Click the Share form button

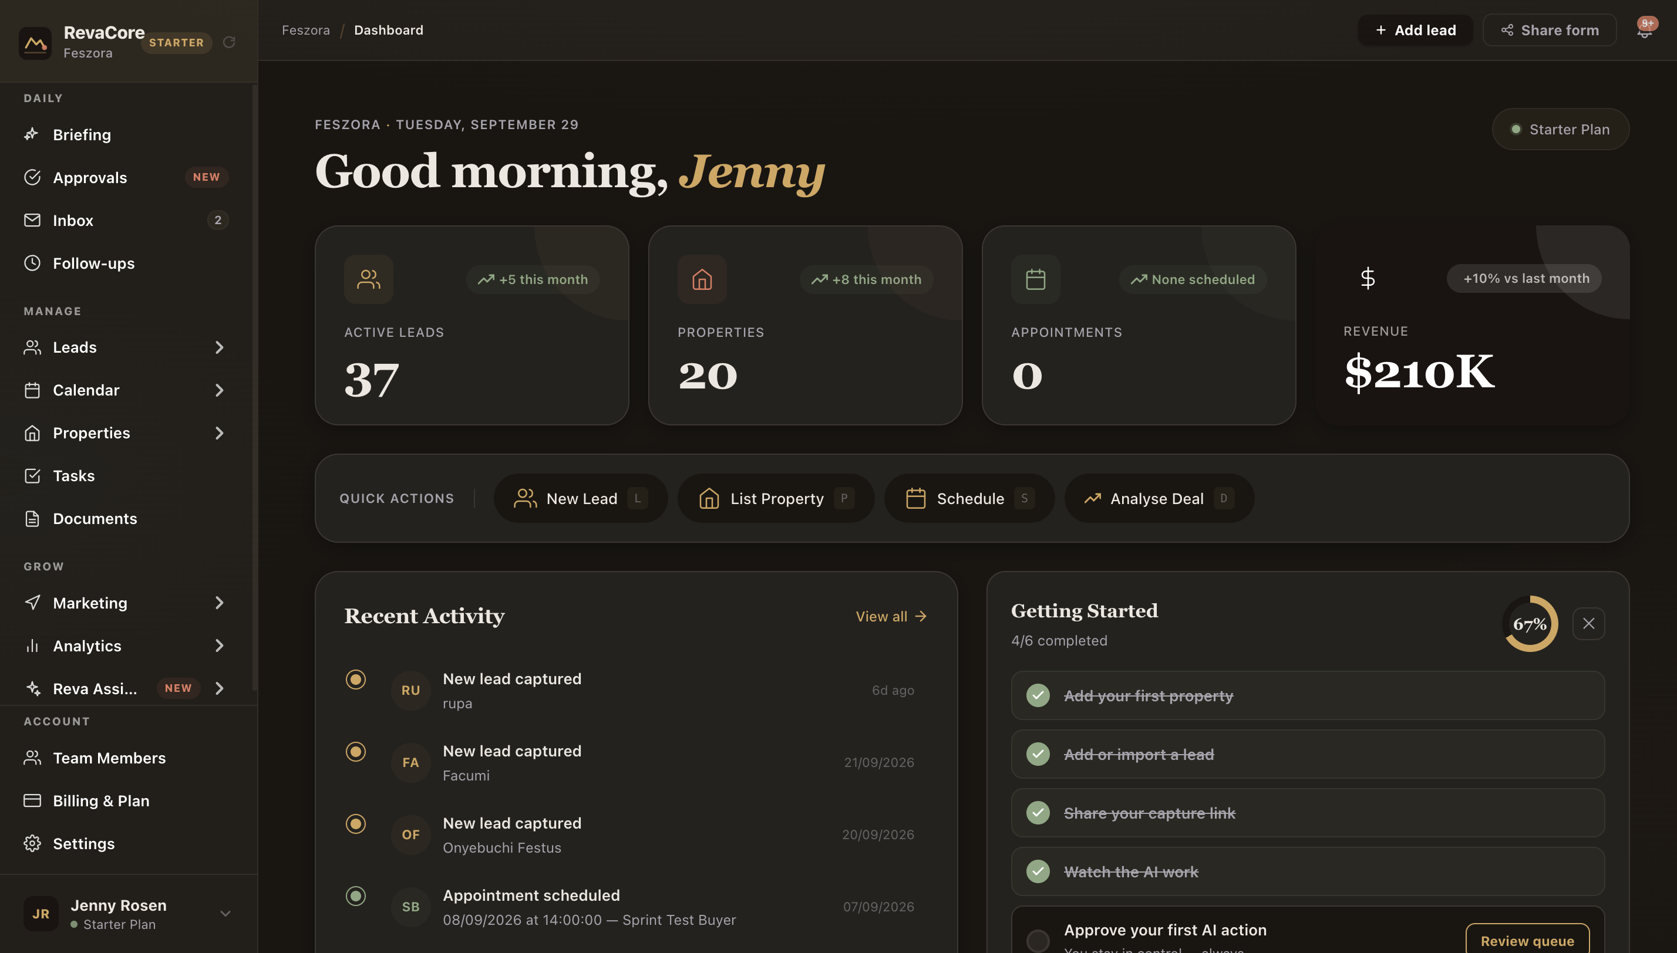(x=1550, y=30)
